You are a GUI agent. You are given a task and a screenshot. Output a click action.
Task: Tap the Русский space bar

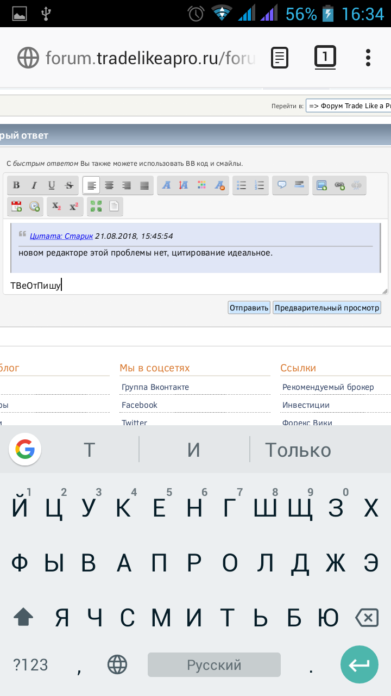click(x=214, y=664)
